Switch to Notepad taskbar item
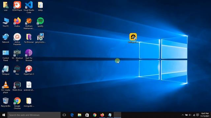 [x=110, y=115]
